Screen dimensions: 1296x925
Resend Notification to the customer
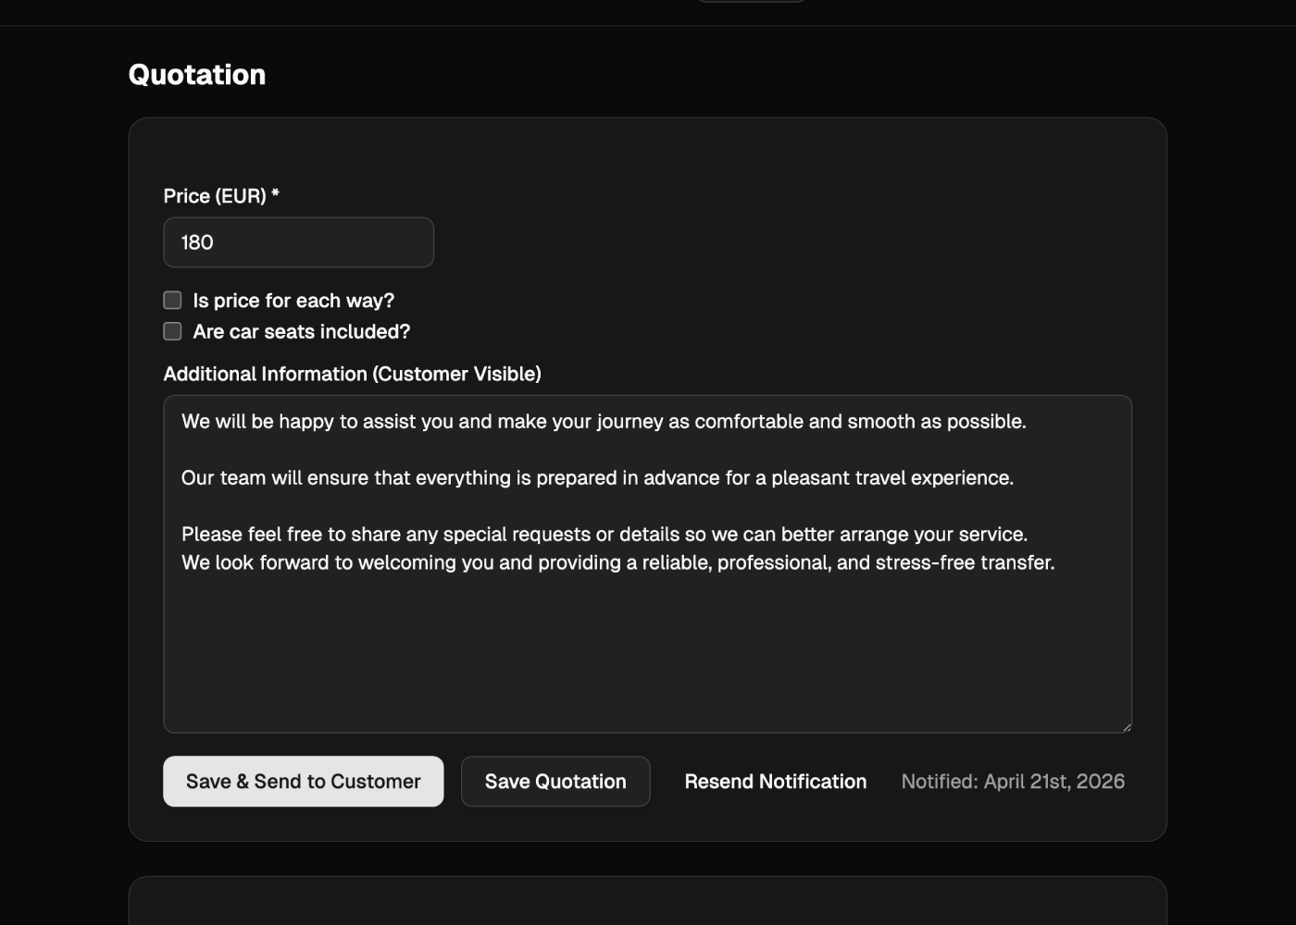[x=775, y=782]
